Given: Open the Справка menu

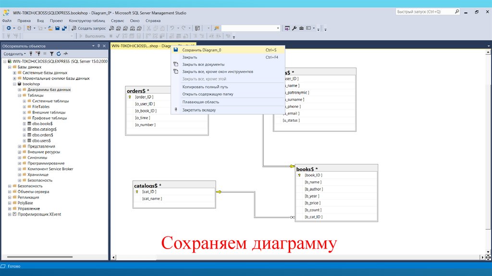Looking at the screenshot, I should coord(153,21).
